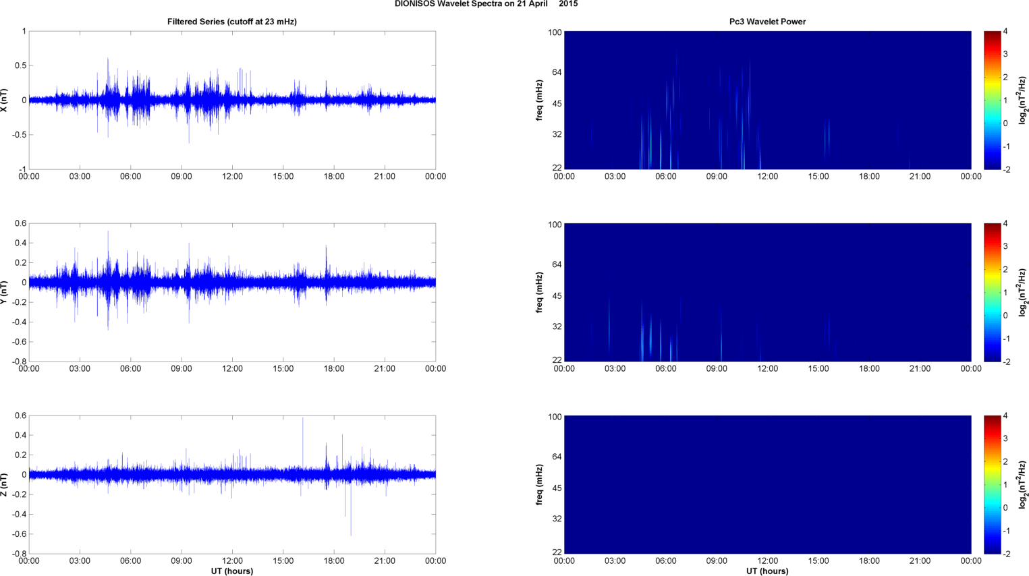
Task: Click the X (nT) axis label
Action: [x=5, y=100]
